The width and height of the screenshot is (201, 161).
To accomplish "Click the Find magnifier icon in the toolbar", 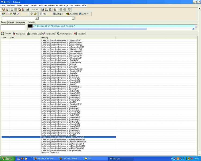I will (x=43, y=9).
